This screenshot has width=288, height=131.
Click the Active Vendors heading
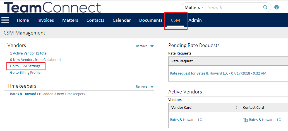coord(185,92)
